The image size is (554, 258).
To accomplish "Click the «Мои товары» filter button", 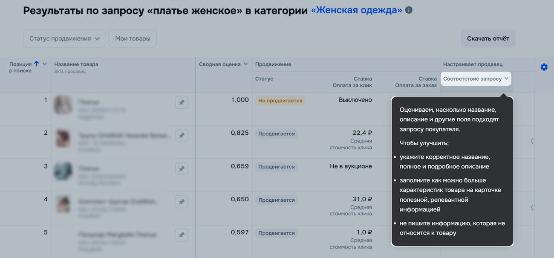I will pyautogui.click(x=133, y=38).
